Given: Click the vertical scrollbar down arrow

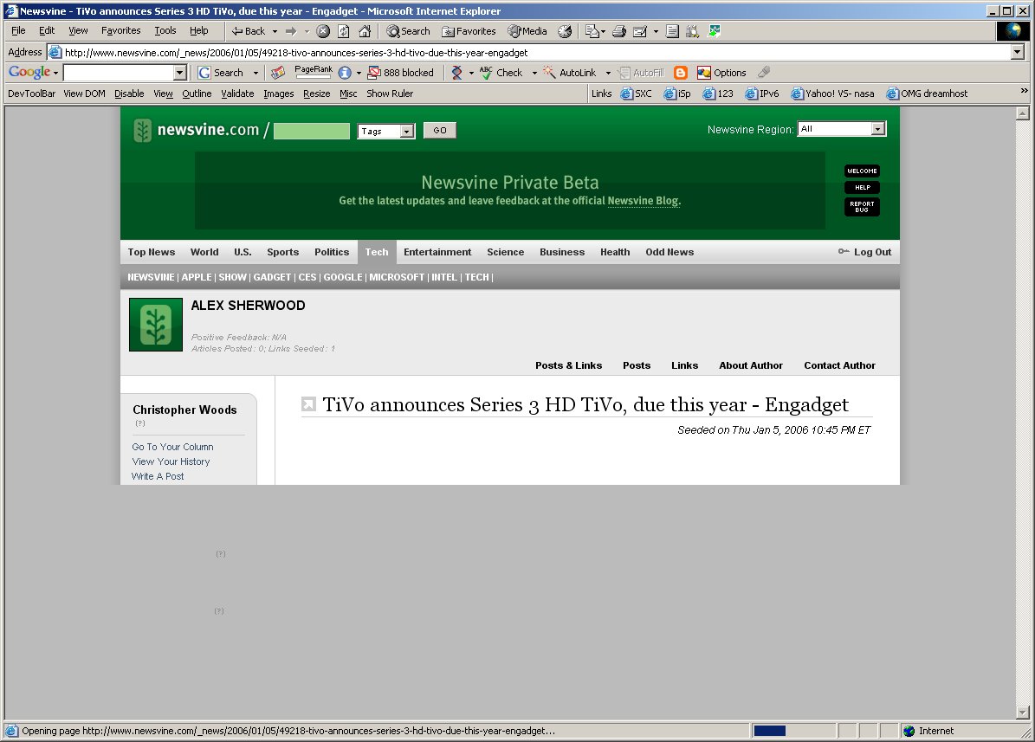Looking at the screenshot, I should coord(1023,713).
